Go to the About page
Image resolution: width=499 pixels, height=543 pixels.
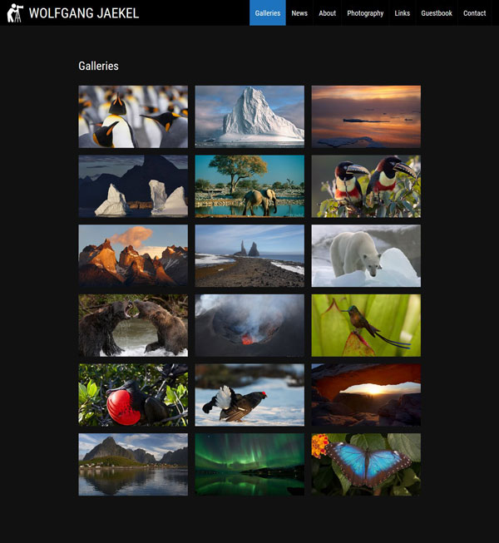click(x=327, y=12)
